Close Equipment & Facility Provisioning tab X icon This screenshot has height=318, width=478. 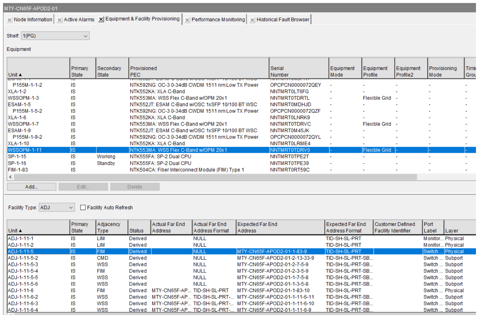(x=101, y=19)
